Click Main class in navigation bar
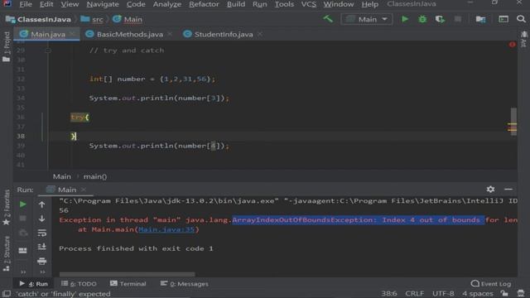Image resolution: width=530 pixels, height=298 pixels. (x=128, y=19)
